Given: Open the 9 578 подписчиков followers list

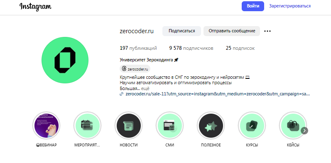Looking at the screenshot, I should point(191,48).
